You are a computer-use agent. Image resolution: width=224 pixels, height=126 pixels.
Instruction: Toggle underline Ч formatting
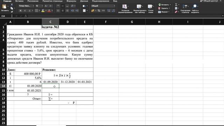29,10
